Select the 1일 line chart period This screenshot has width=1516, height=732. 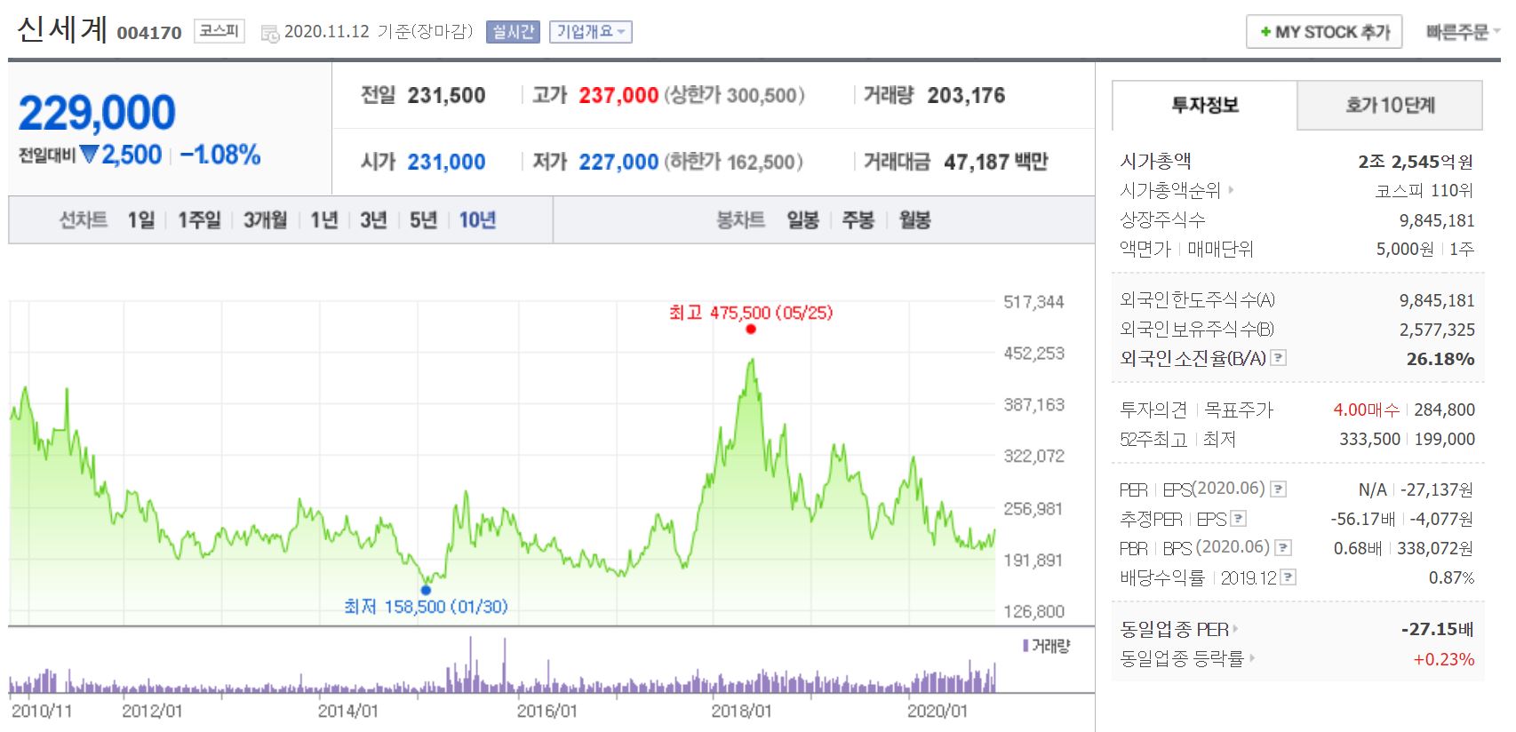click(141, 220)
